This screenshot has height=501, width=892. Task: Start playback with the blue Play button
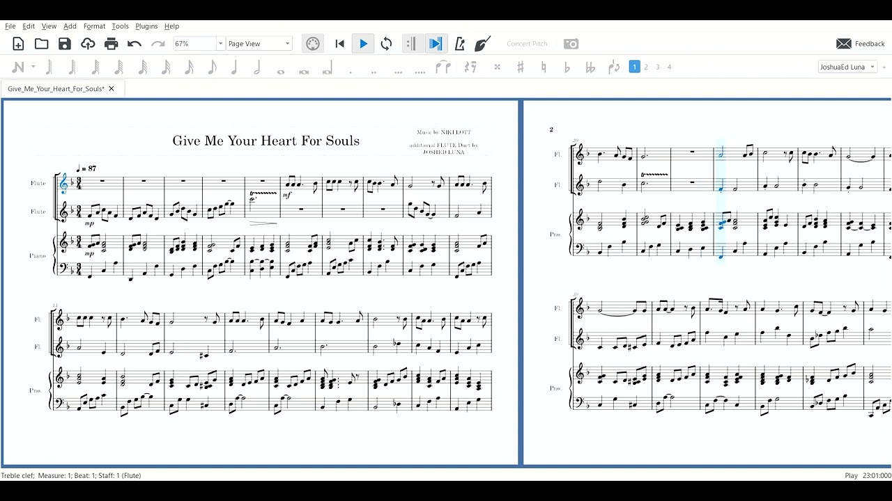pyautogui.click(x=363, y=44)
